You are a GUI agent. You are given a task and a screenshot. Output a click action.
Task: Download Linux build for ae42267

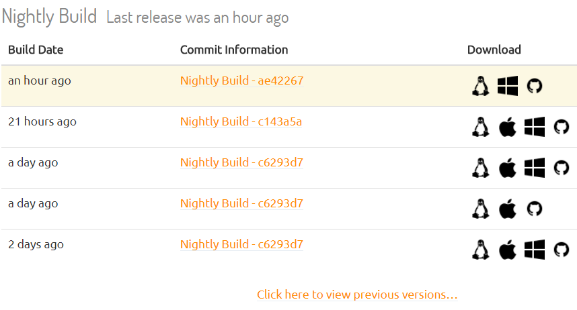point(481,86)
